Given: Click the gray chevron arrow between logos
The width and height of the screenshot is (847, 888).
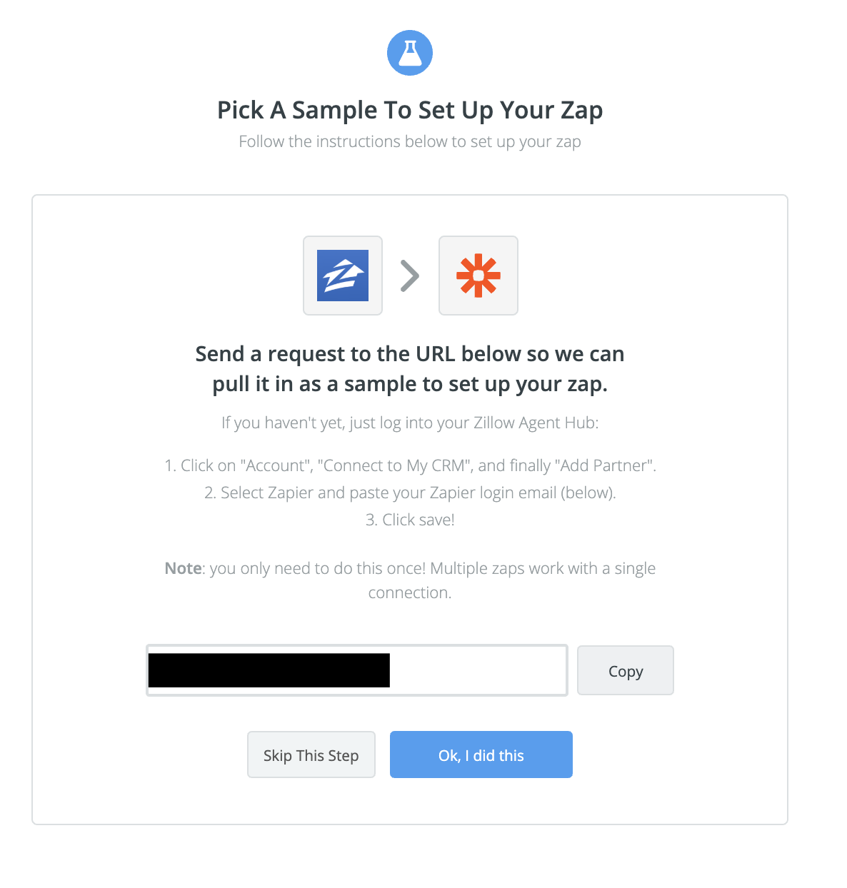Looking at the screenshot, I should [410, 276].
